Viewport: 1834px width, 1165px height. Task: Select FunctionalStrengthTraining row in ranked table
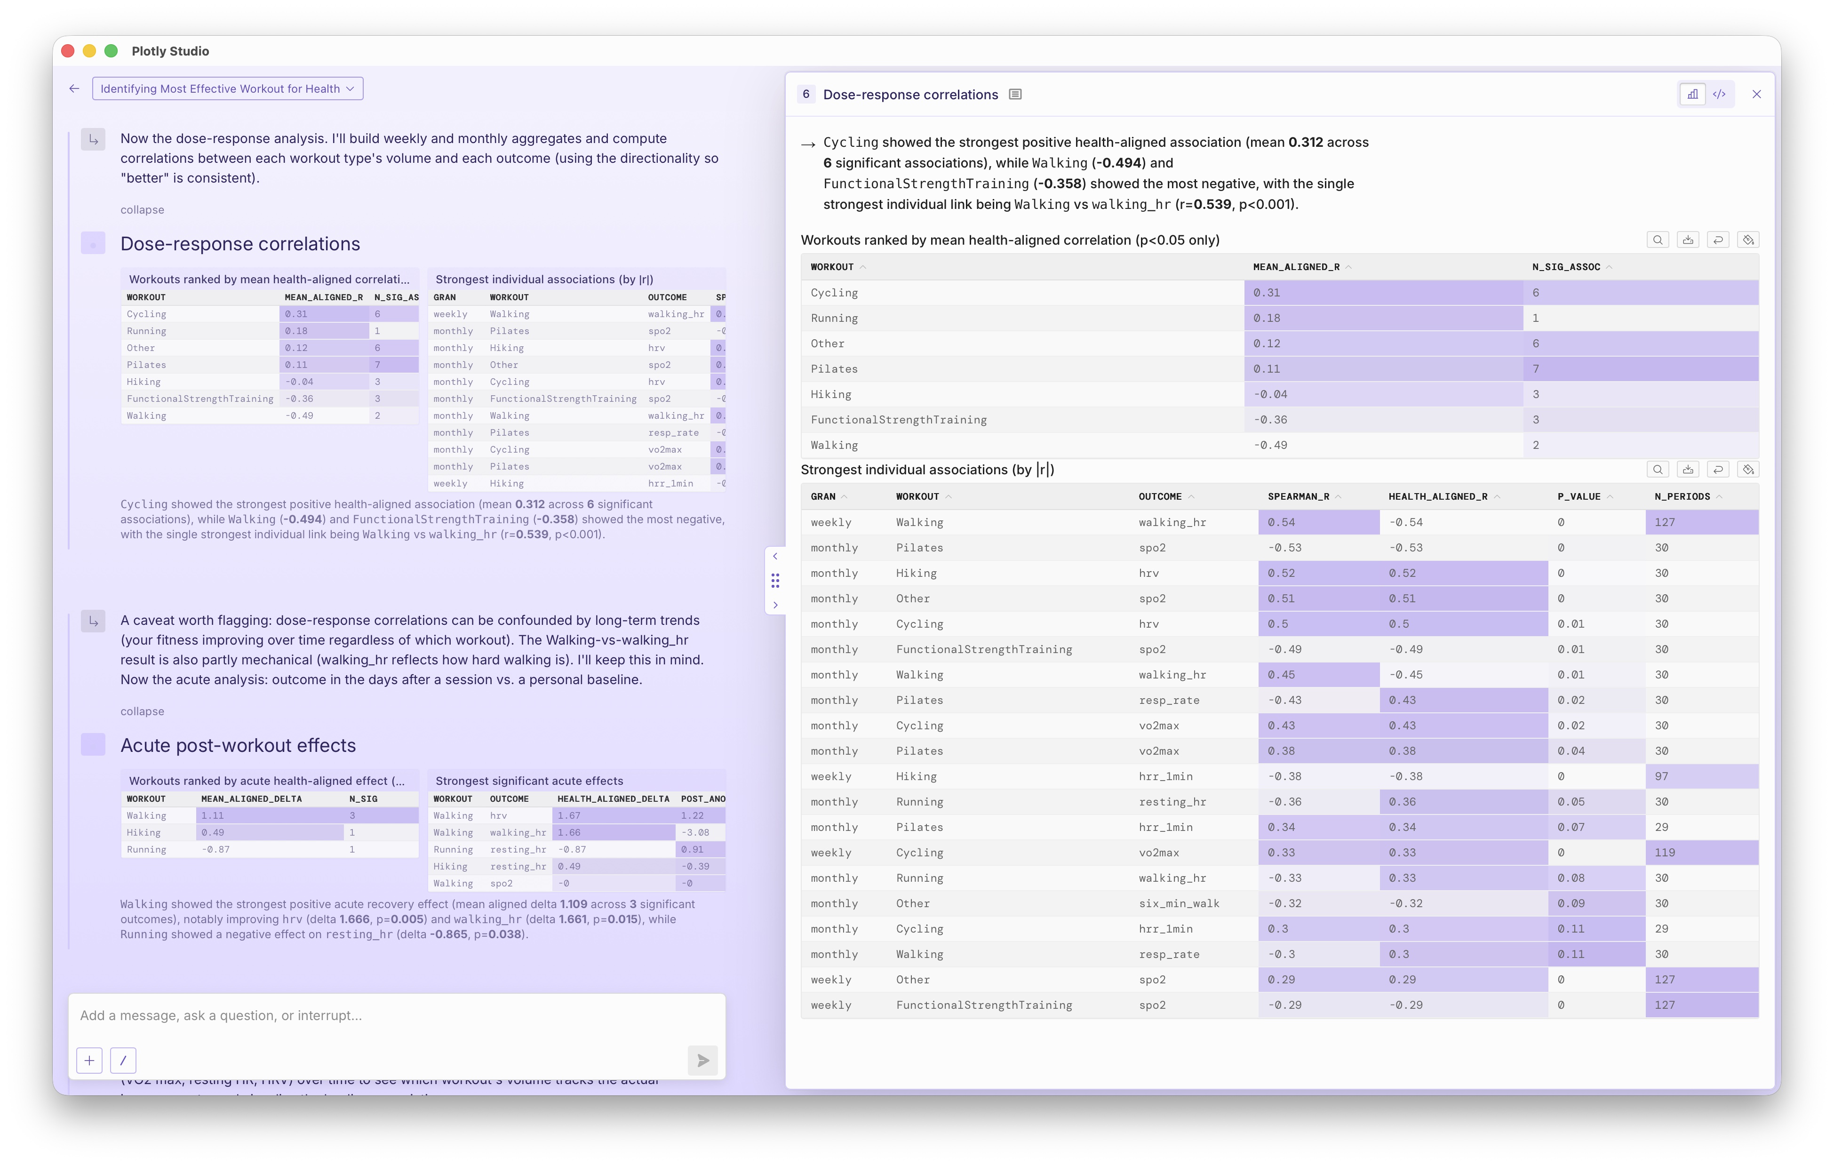point(1280,420)
